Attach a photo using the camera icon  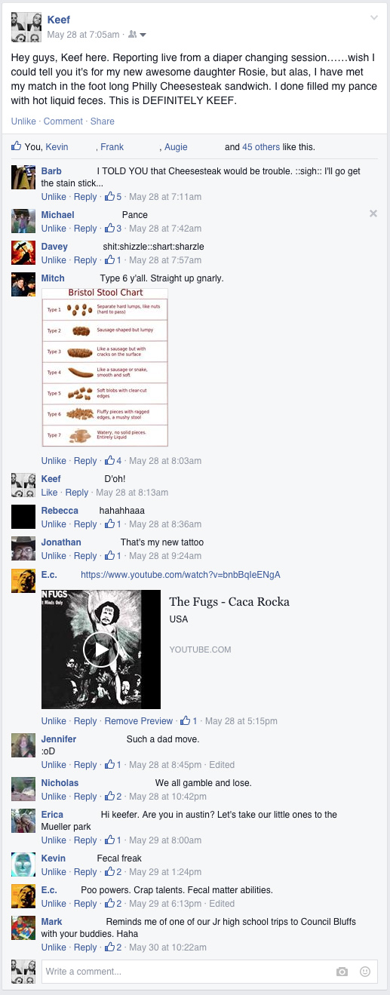tap(342, 972)
